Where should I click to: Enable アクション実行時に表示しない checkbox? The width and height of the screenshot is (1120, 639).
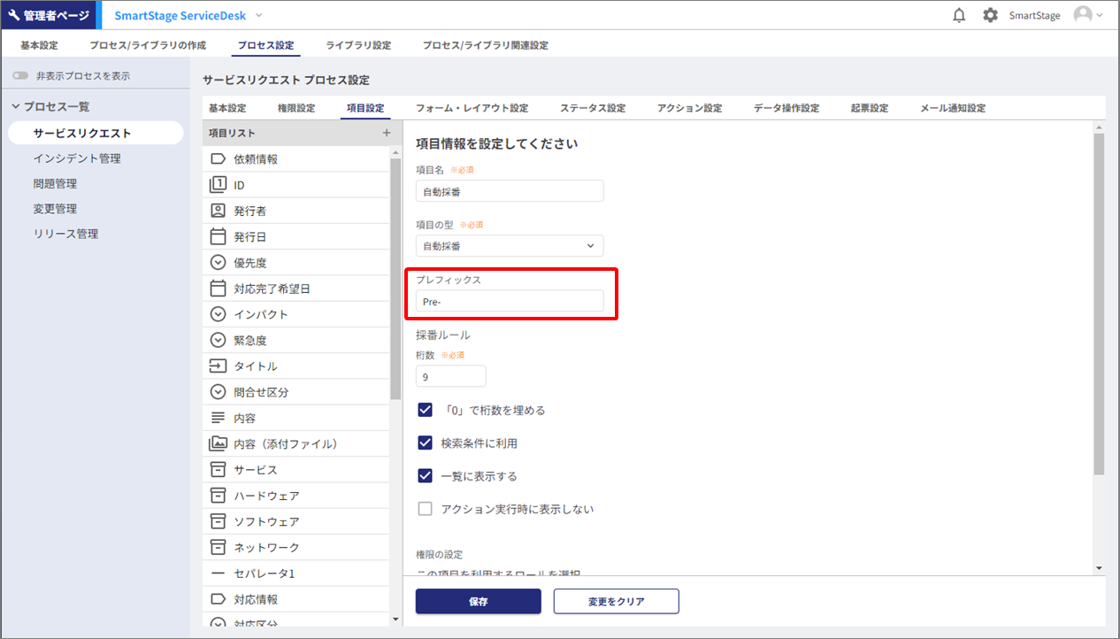426,509
